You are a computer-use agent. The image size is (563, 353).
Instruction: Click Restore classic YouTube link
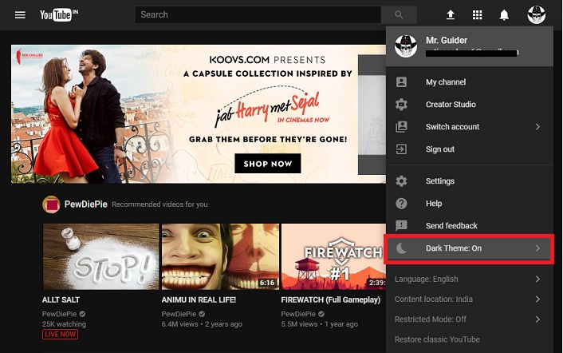pos(437,339)
